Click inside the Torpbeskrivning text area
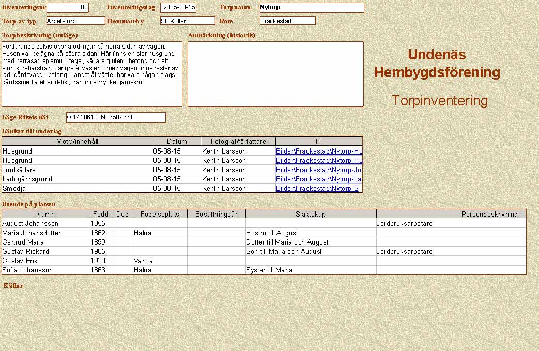 pyautogui.click(x=92, y=74)
